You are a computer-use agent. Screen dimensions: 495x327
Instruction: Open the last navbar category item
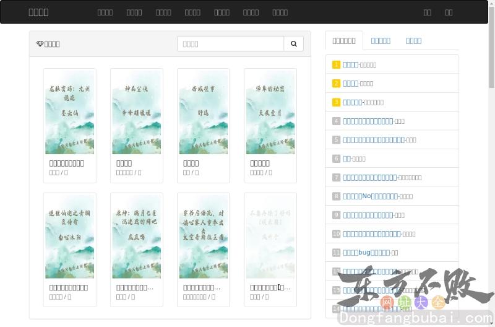pos(280,12)
